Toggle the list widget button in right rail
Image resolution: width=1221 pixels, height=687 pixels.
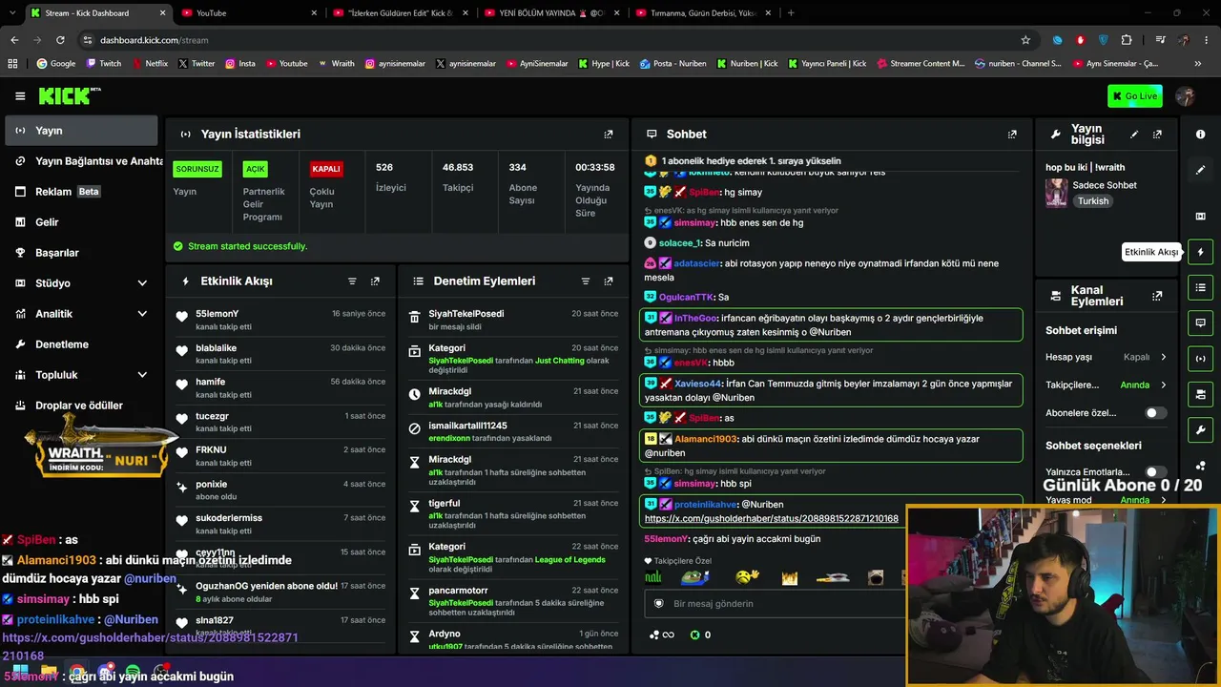point(1200,287)
